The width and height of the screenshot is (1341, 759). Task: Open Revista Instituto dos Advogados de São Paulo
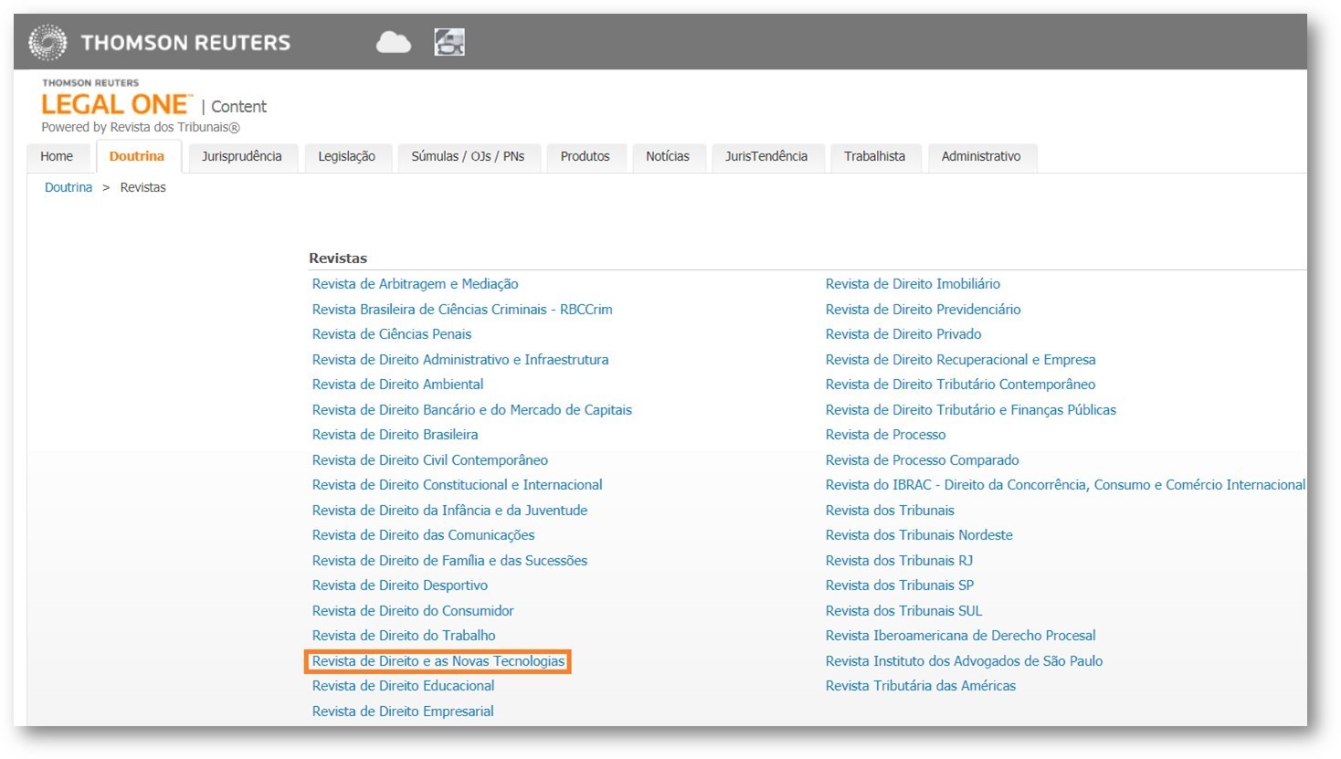(965, 661)
